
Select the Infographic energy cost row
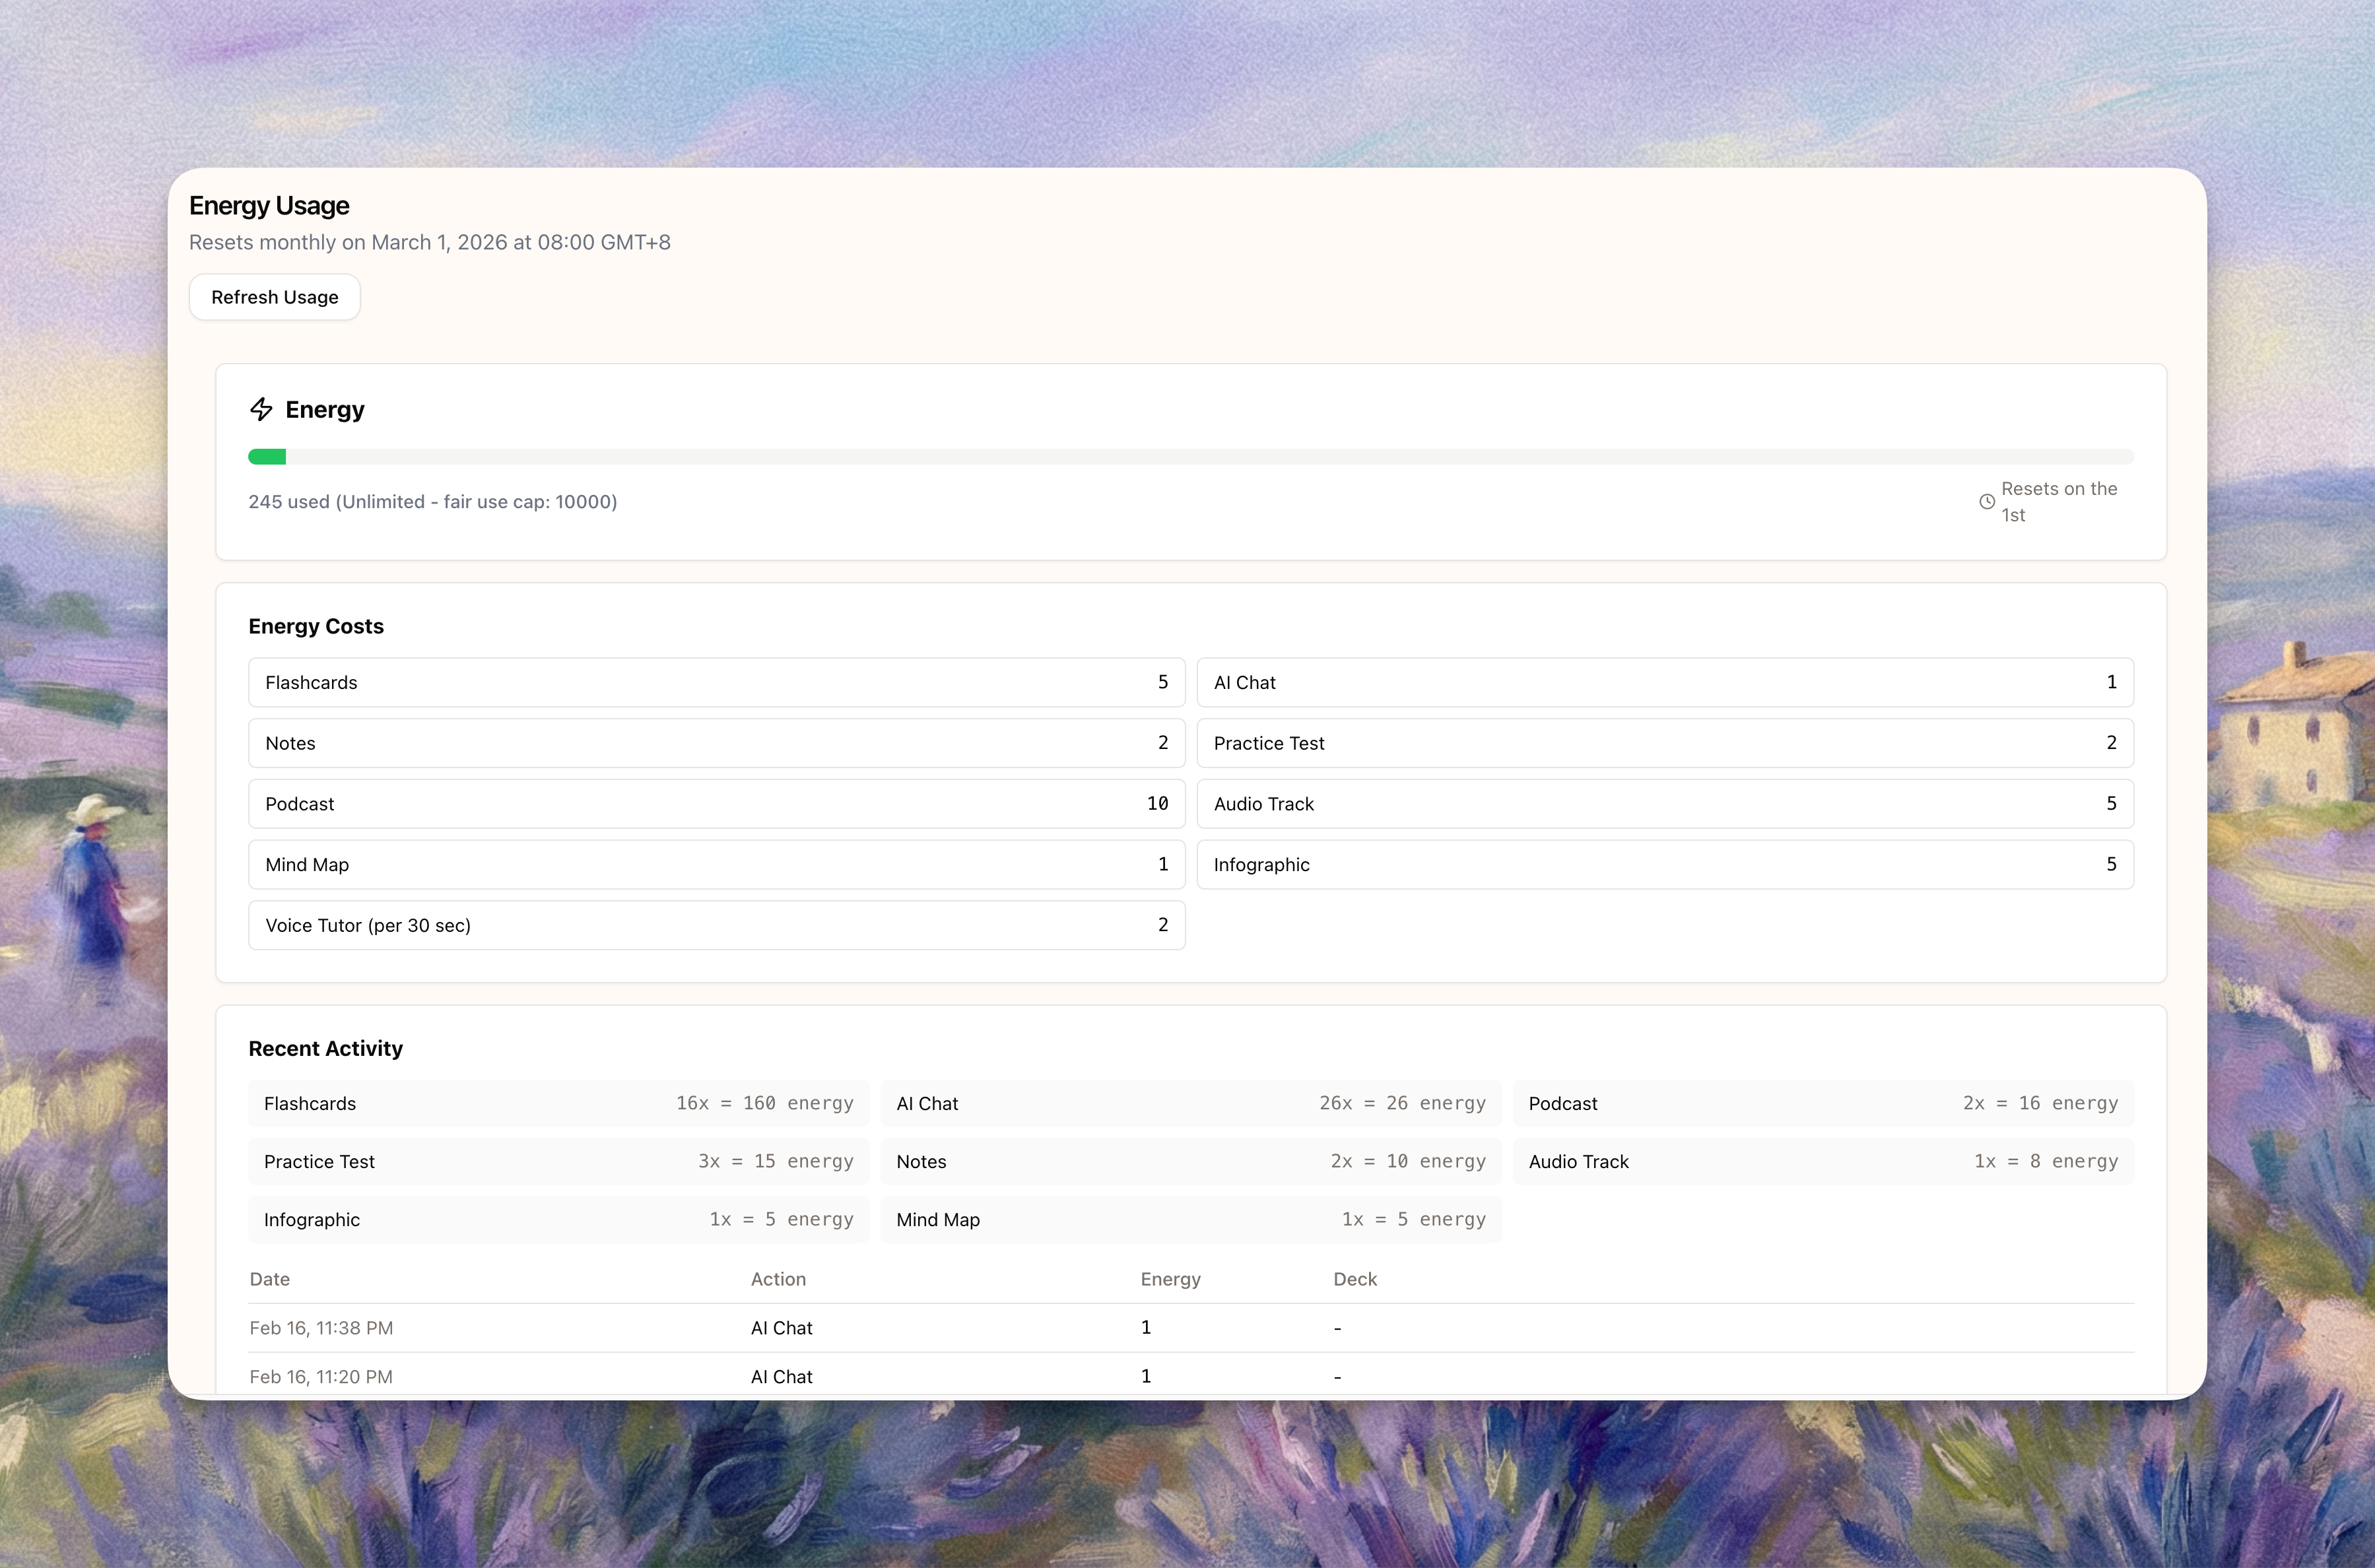pyautogui.click(x=1664, y=865)
